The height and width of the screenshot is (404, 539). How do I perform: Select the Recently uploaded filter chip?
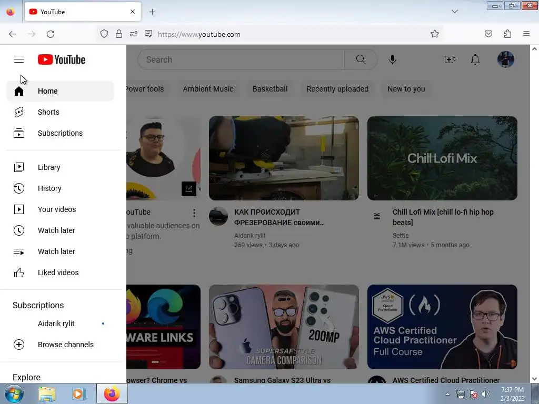(x=337, y=89)
